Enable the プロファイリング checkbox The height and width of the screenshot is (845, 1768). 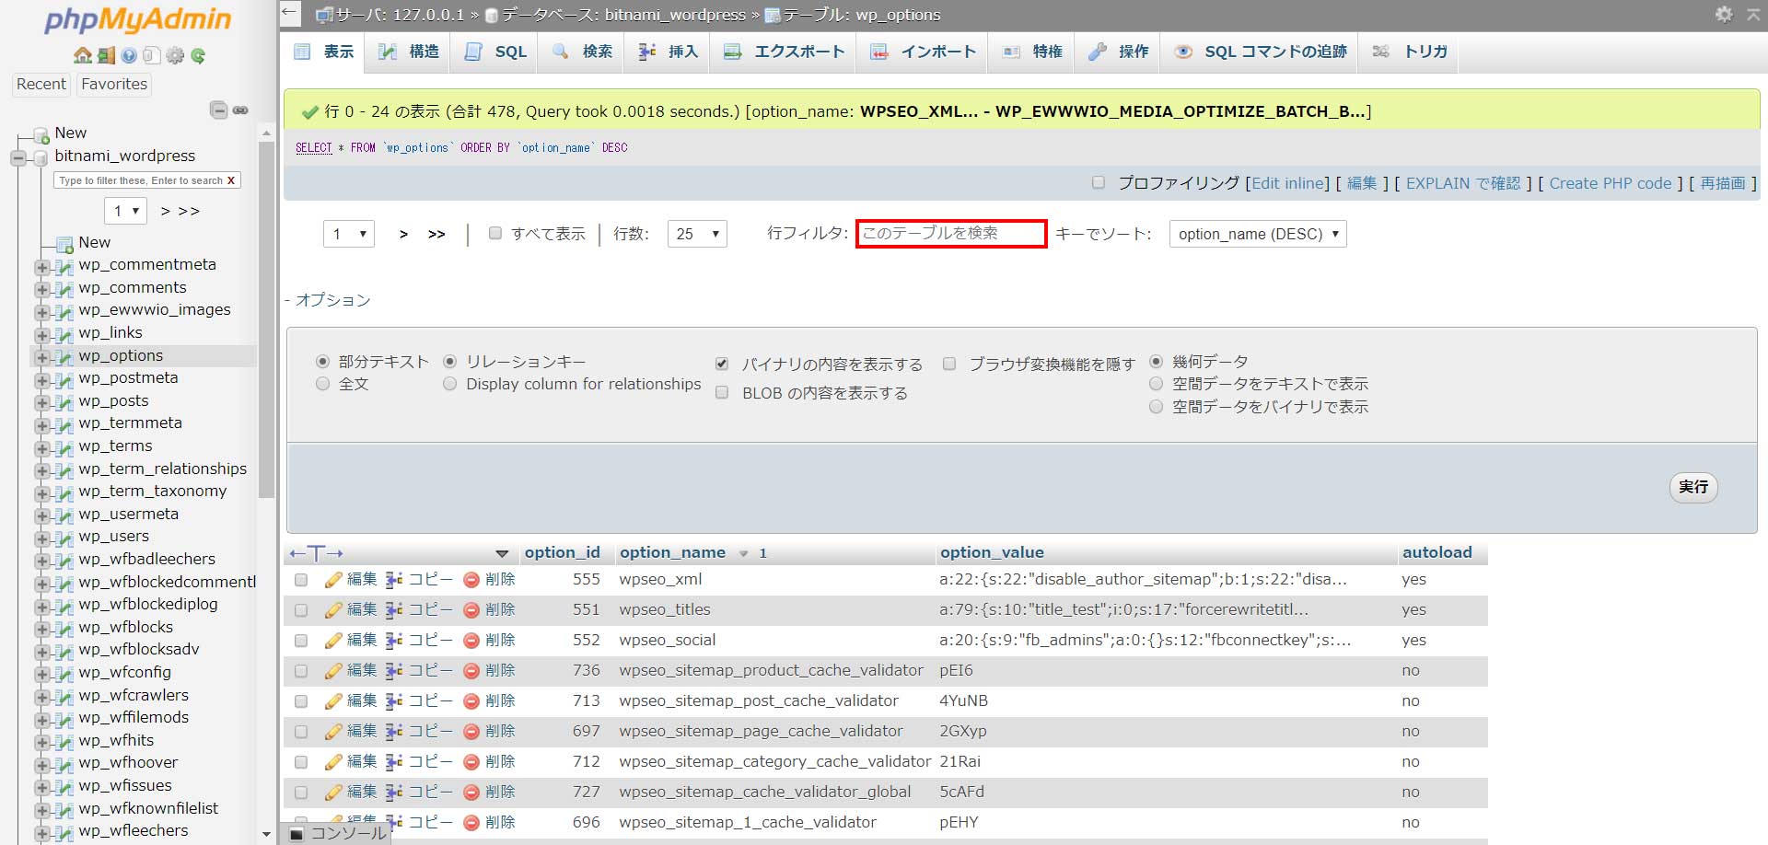pos(1098,182)
